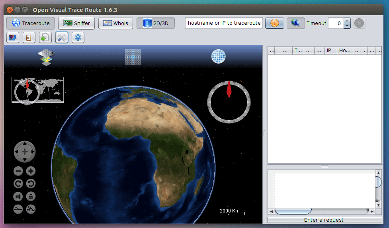Click the IP column header
The height and width of the screenshot is (228, 389).
pyautogui.click(x=330, y=51)
